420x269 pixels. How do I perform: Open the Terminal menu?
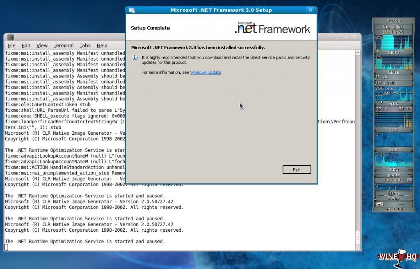64,45
